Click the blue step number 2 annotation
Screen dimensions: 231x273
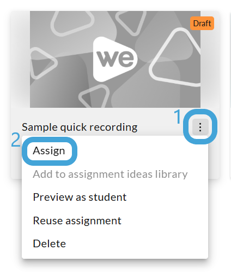16,140
